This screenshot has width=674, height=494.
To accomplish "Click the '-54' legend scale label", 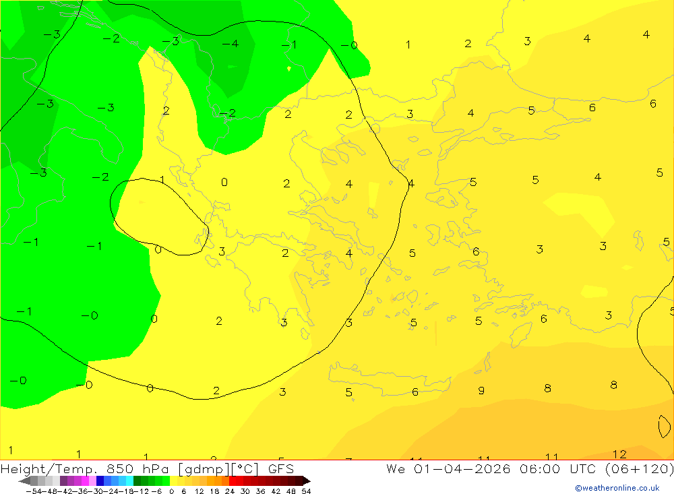I will click(34, 491).
